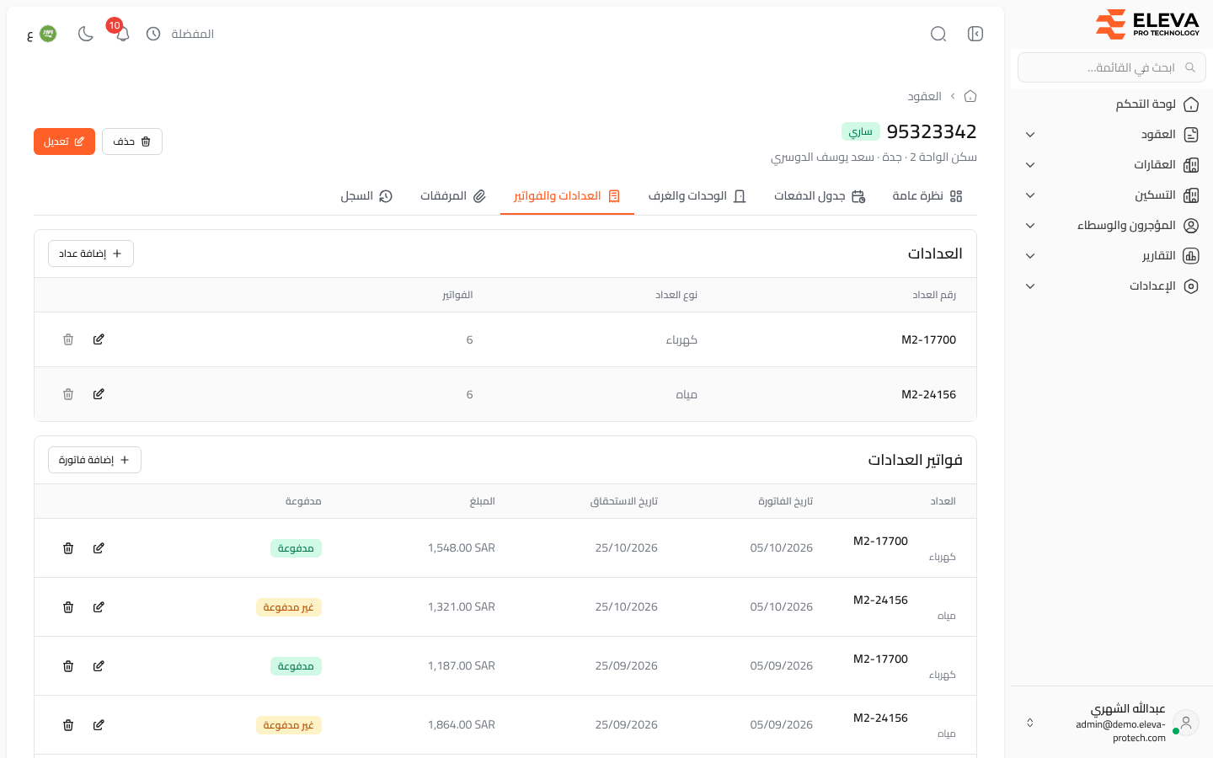Screen dimensions: 1213x758
Task: Toggle dark mode moon icon
Action: pos(85,34)
